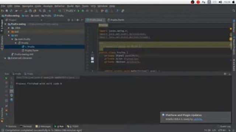The width and height of the screenshot is (236, 132).
Task: Open the Terminal tool tab
Action: click(x=26, y=126)
